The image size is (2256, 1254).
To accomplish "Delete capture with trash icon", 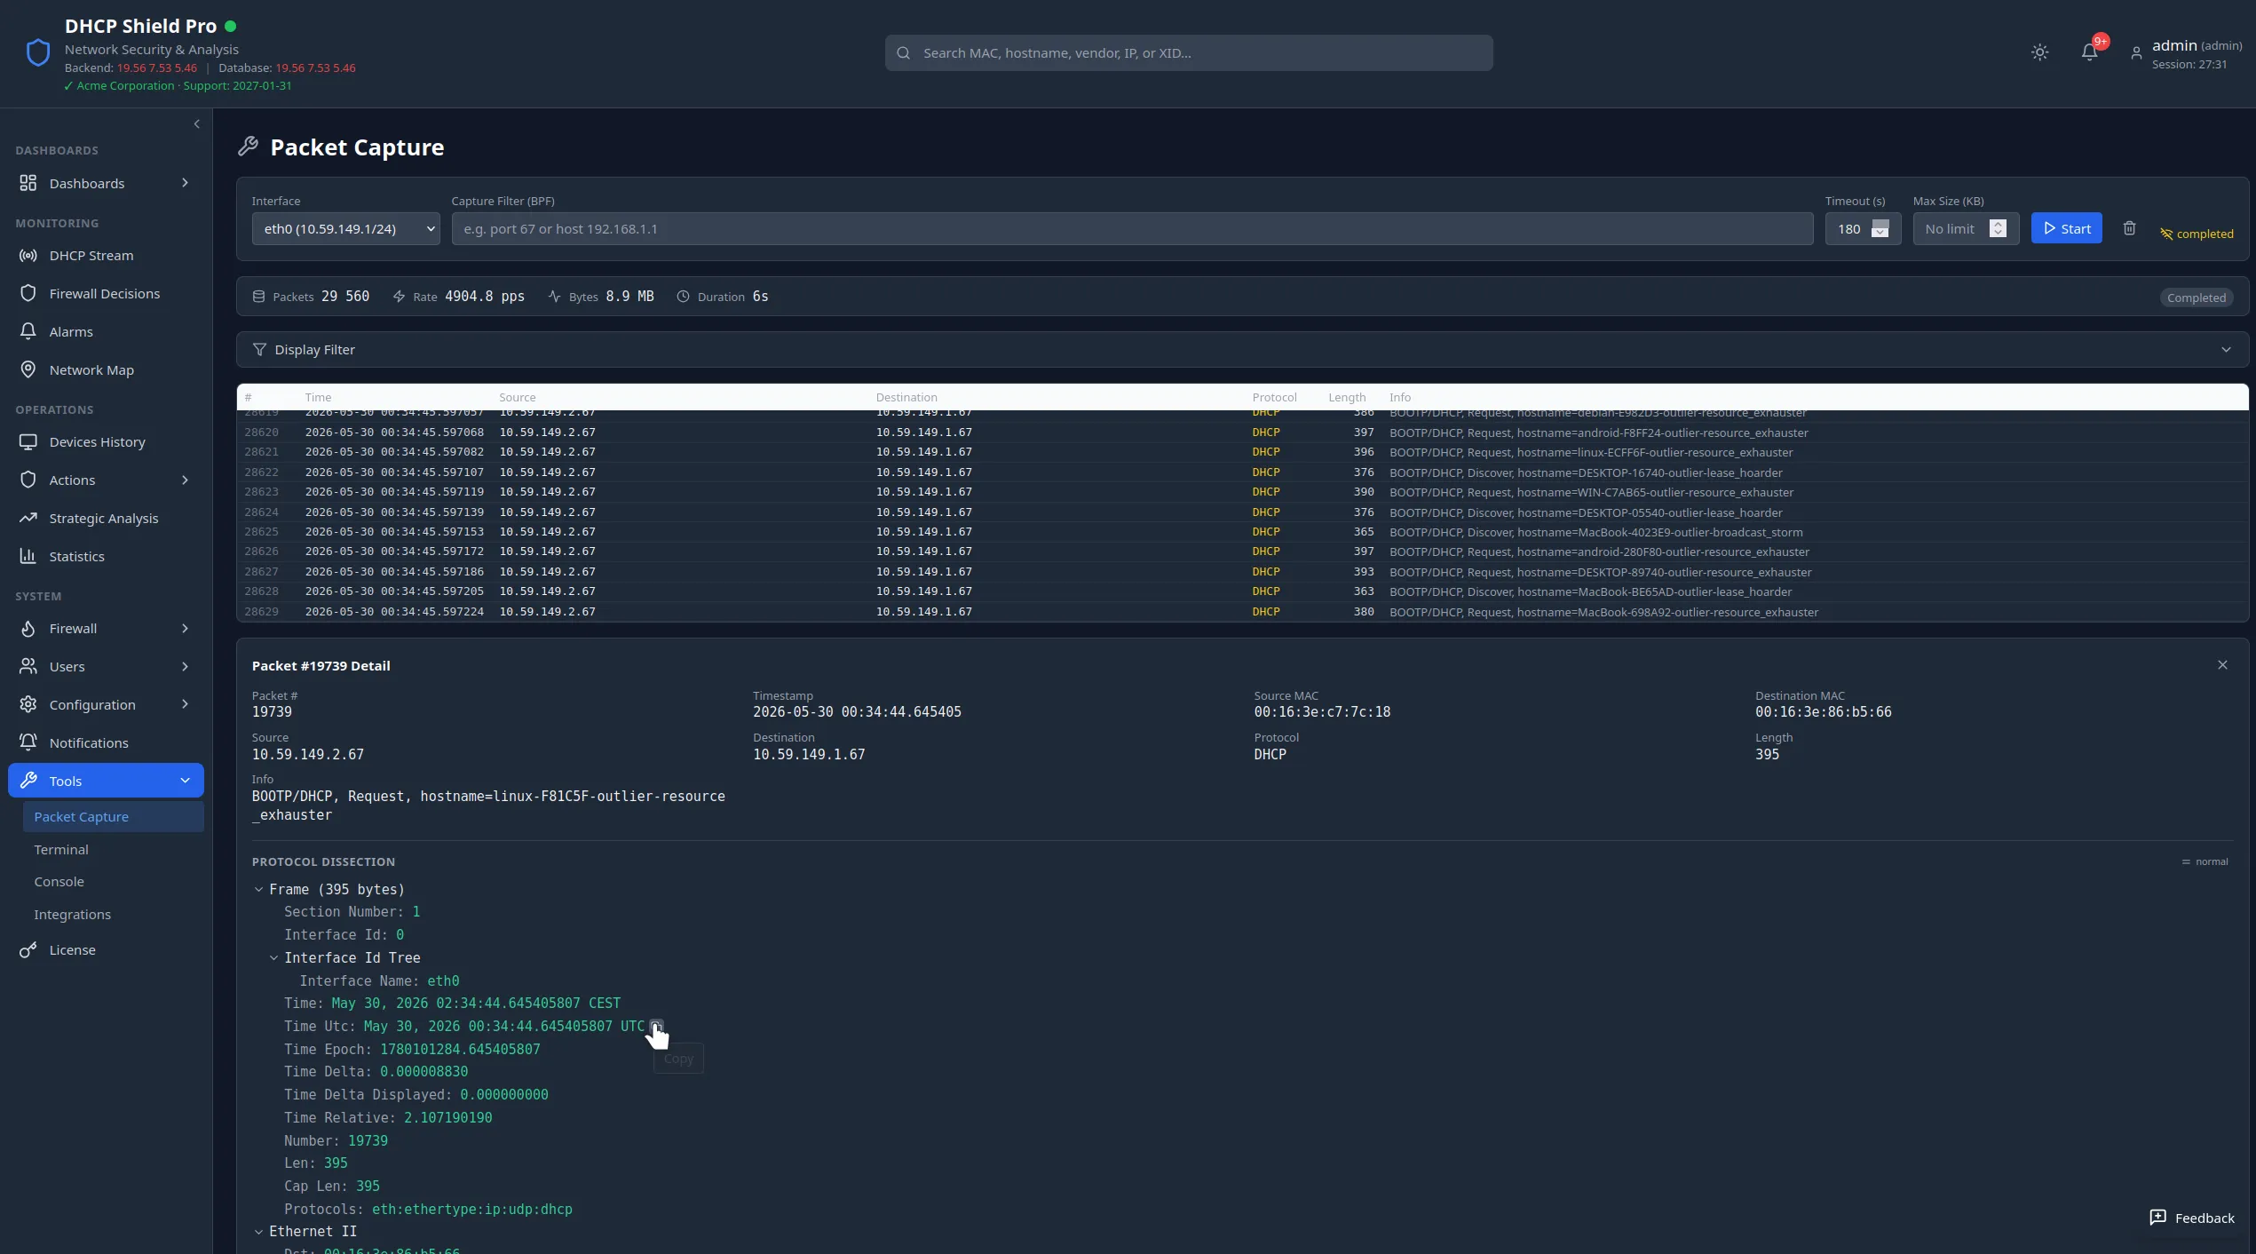I will point(2129,228).
